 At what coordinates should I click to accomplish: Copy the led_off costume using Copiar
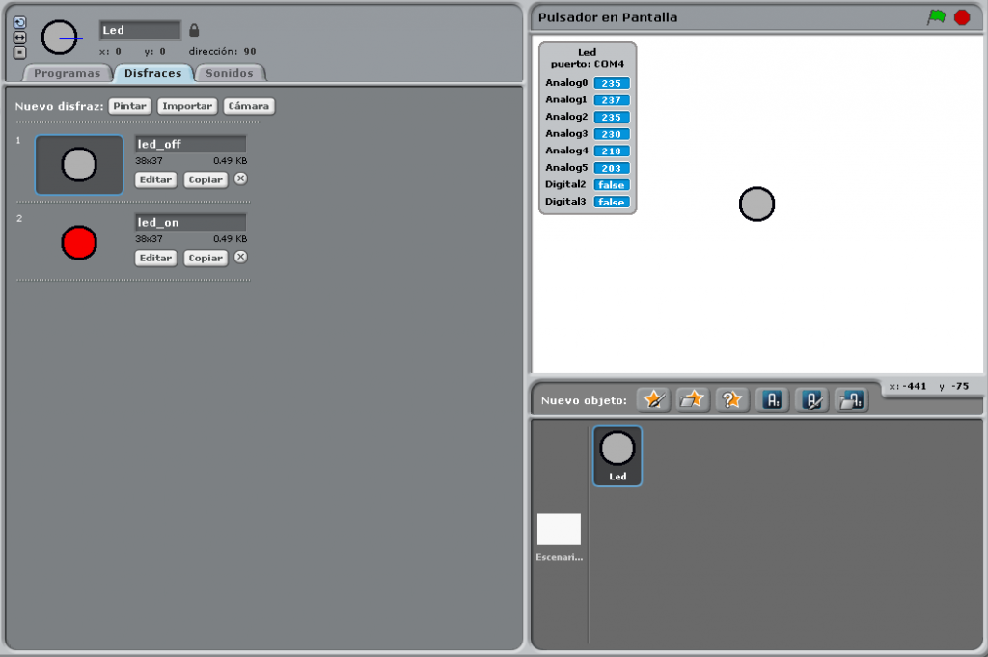(x=205, y=180)
